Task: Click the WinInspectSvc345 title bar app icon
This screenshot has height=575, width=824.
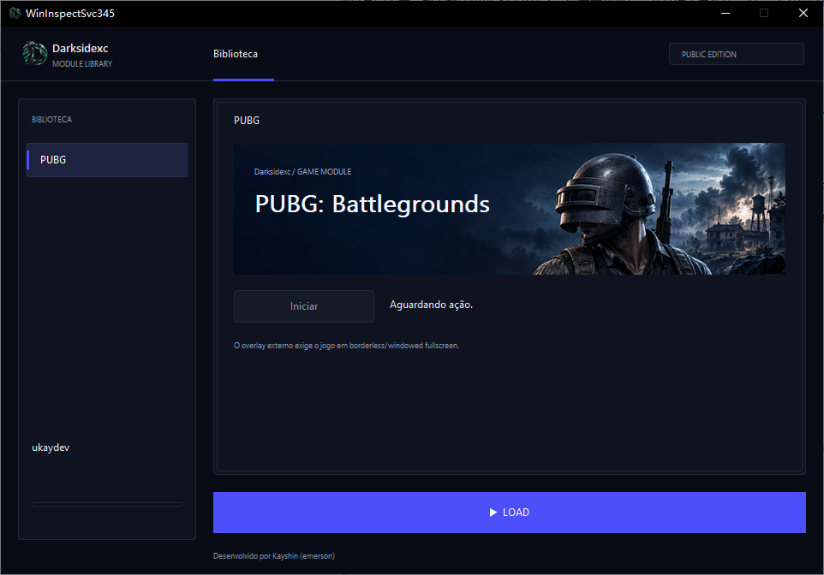Action: 15,13
